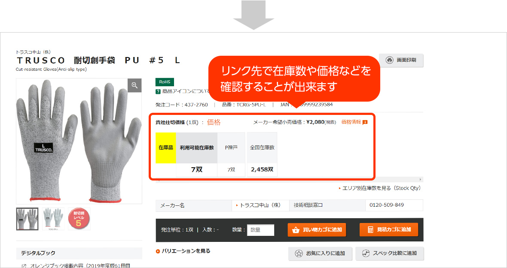Click the green RoHS badge
The width and height of the screenshot is (507, 268).
[x=165, y=82]
